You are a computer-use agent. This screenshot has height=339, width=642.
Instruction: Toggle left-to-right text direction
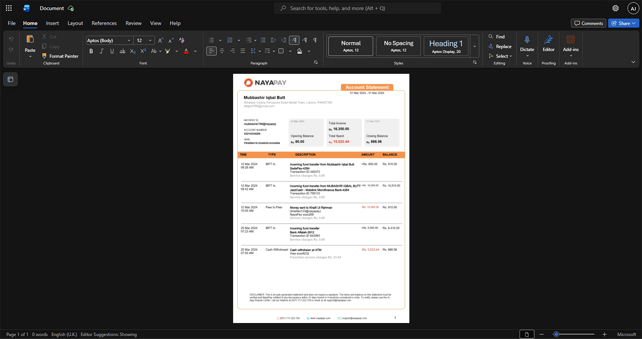pyautogui.click(x=294, y=40)
